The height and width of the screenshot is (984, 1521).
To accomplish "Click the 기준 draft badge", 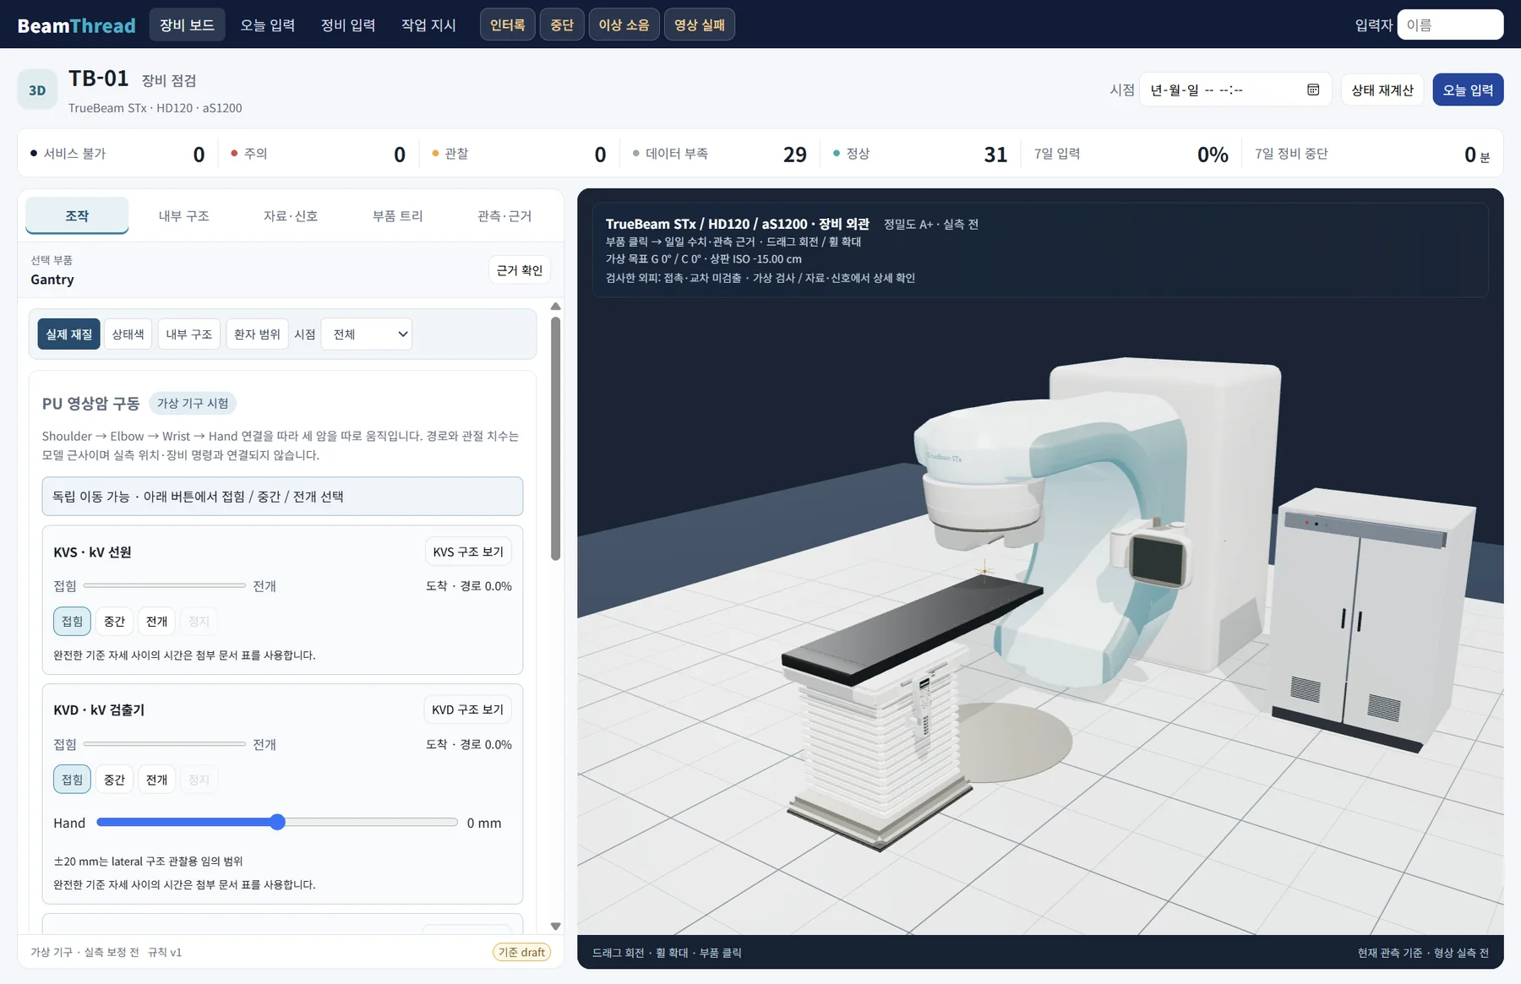I will point(521,952).
